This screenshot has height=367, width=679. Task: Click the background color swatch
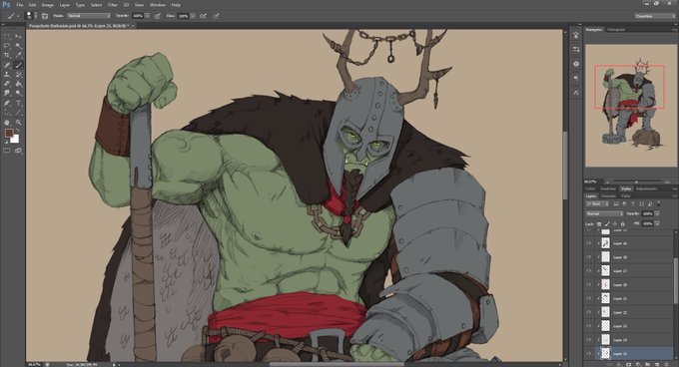coord(16,140)
